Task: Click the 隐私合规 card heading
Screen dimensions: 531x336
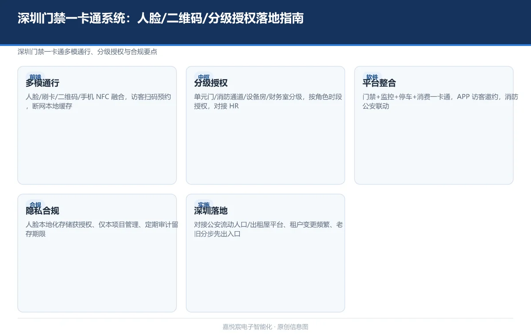Action: pyautogui.click(x=42, y=211)
